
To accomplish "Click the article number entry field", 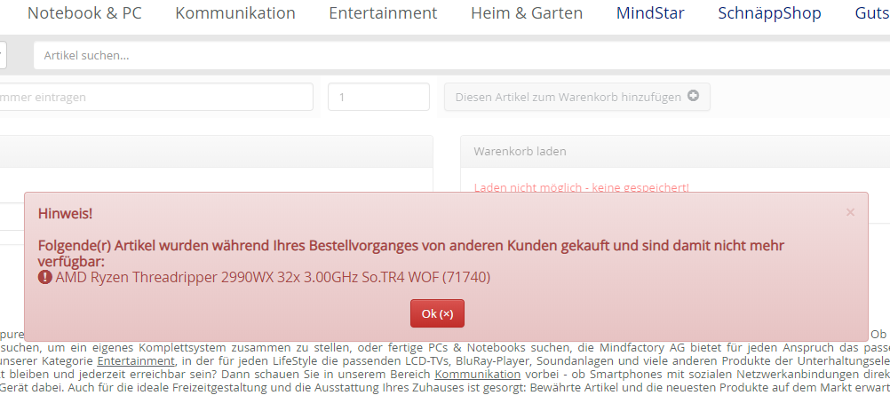I will click(156, 97).
